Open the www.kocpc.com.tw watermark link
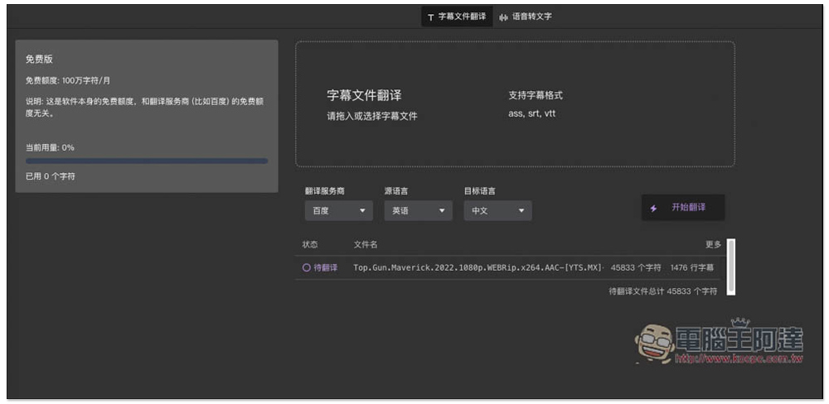The height and width of the screenshot is (404, 829). pyautogui.click(x=738, y=359)
